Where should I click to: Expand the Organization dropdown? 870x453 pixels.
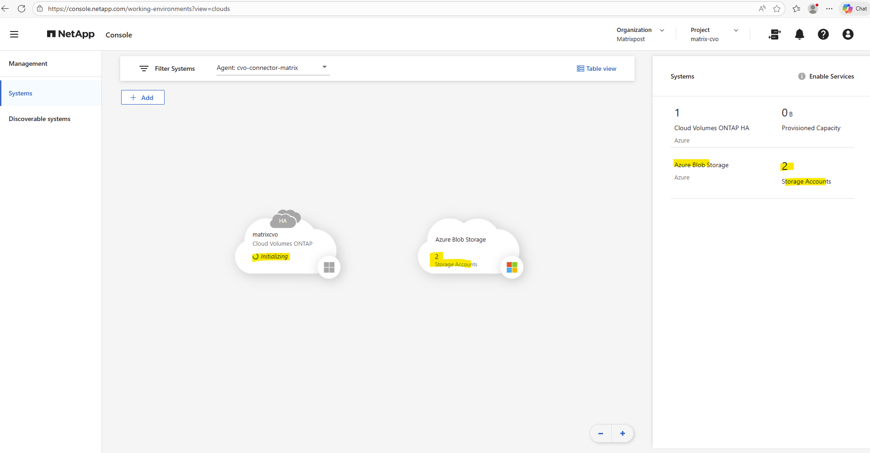pos(662,30)
